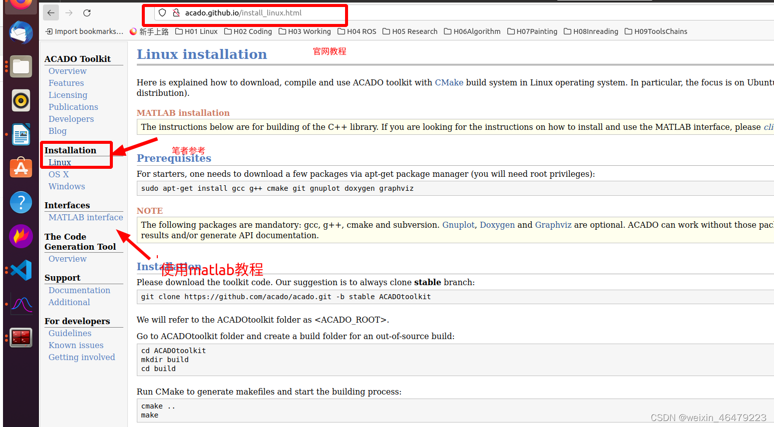Open the Known issues link
The image size is (774, 427).
76,345
